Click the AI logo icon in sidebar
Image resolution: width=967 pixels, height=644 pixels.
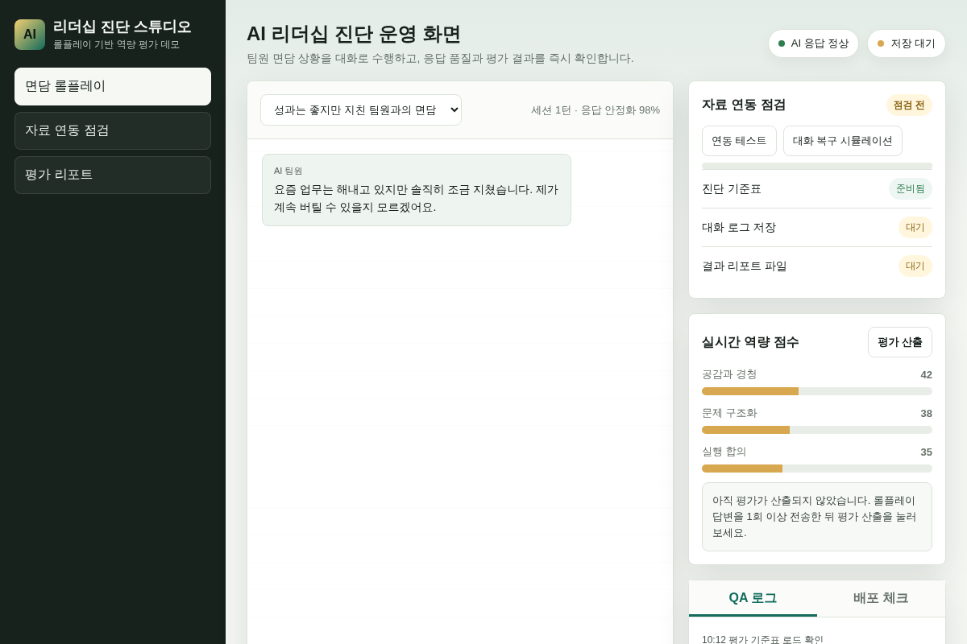click(30, 35)
